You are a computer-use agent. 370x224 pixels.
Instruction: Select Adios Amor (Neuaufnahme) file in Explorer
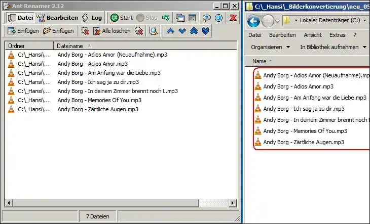(x=316, y=75)
